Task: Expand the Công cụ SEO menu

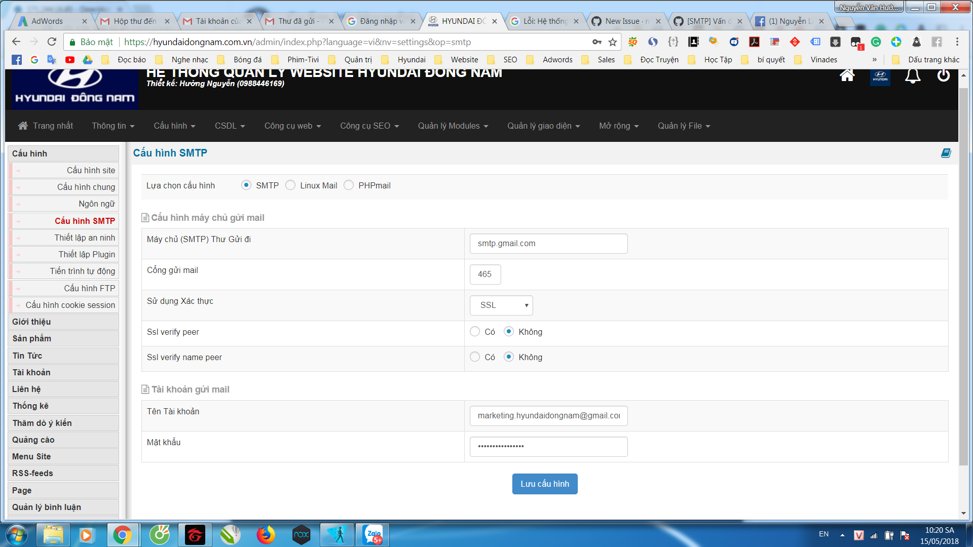Action: pyautogui.click(x=369, y=126)
